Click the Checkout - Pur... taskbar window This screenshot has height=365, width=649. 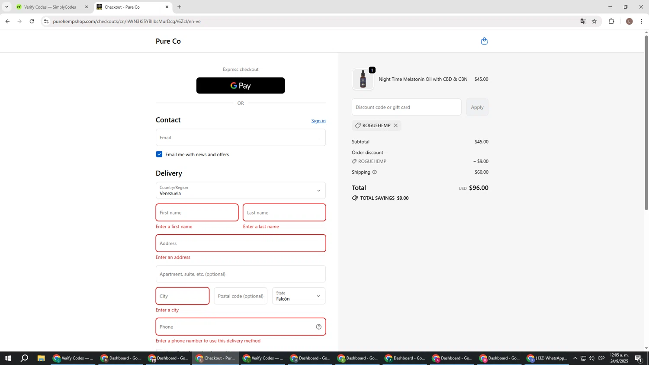point(215,358)
